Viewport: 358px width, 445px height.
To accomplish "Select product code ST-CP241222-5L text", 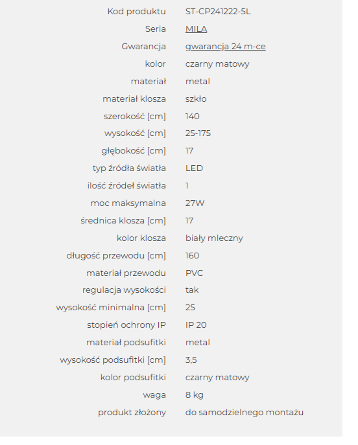I will click(x=218, y=12).
